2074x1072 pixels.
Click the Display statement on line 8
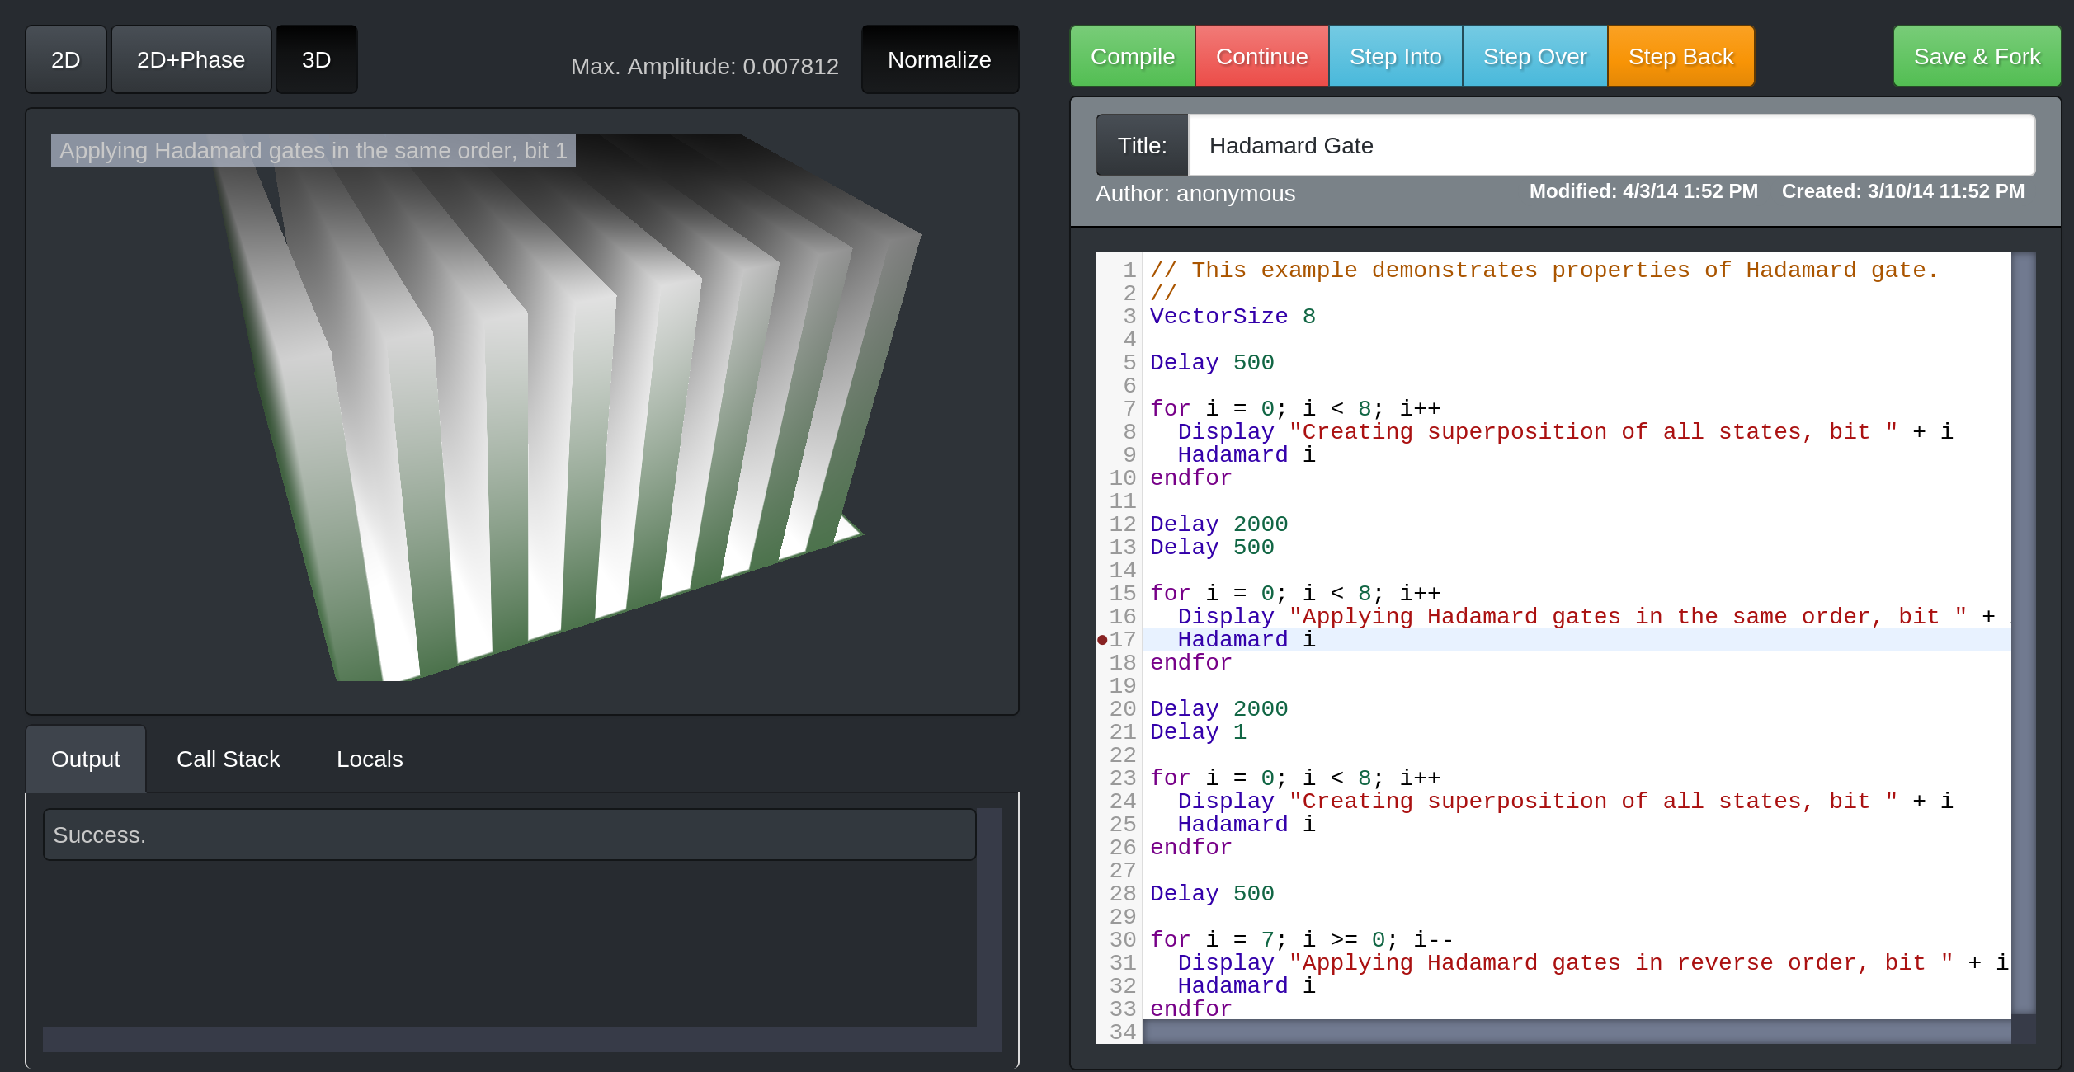coord(1565,432)
